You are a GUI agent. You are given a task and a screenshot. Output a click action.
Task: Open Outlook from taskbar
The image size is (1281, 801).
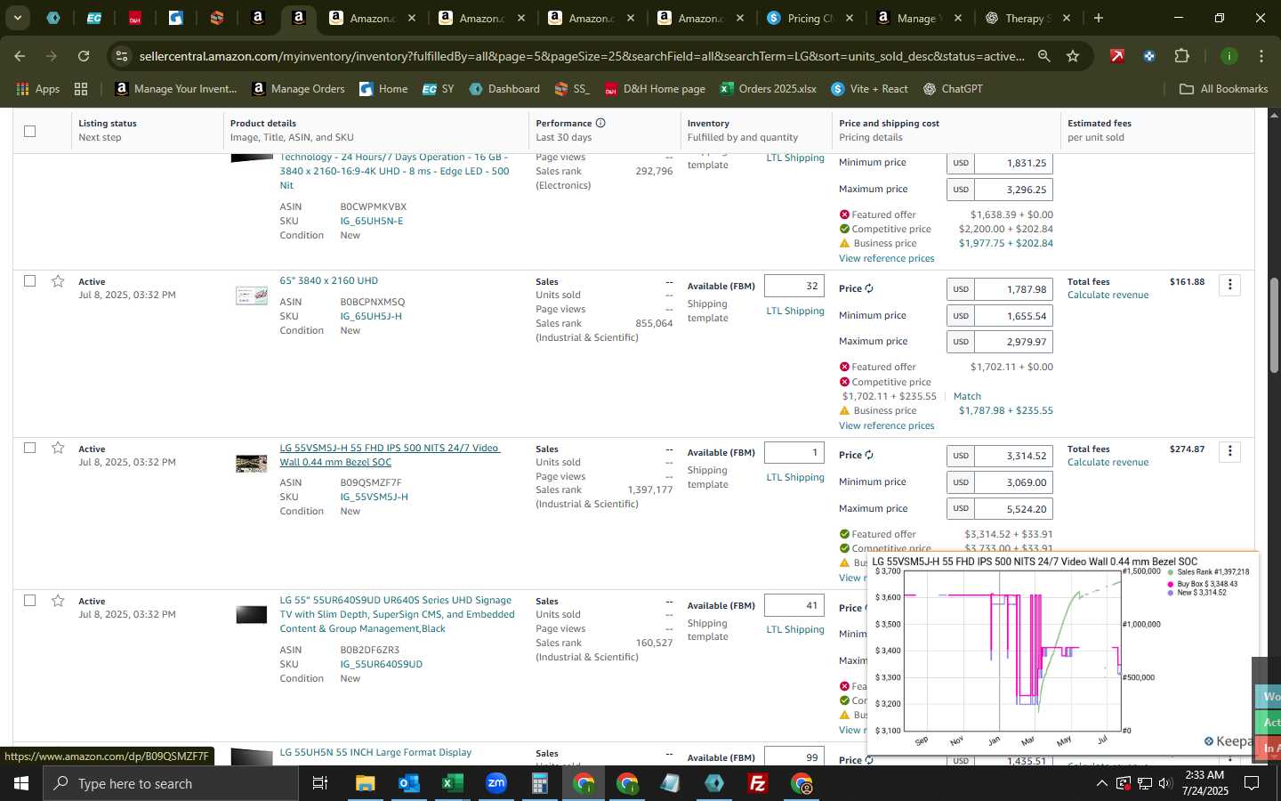point(408,783)
